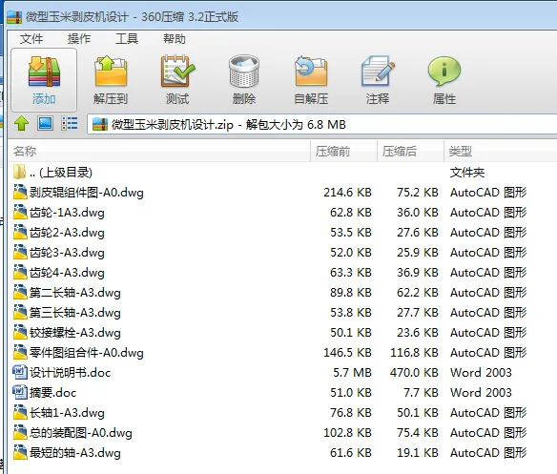Select file 最短的轴-A3.dwg
557x474 pixels.
point(282,453)
